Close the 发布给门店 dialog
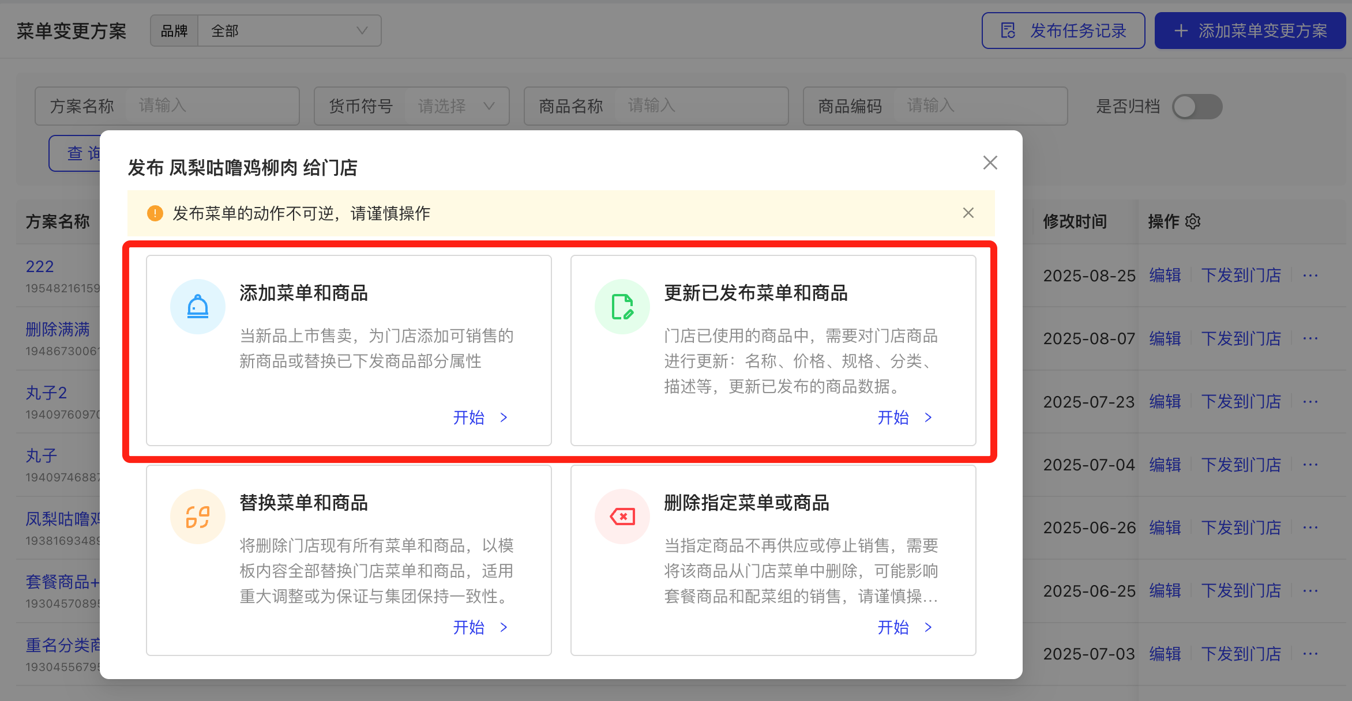The height and width of the screenshot is (701, 1352). 990,163
